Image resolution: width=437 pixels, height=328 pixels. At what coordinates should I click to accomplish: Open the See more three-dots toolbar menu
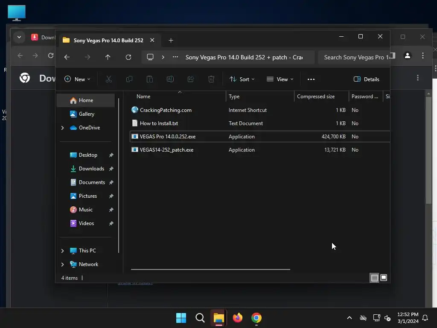[311, 79]
